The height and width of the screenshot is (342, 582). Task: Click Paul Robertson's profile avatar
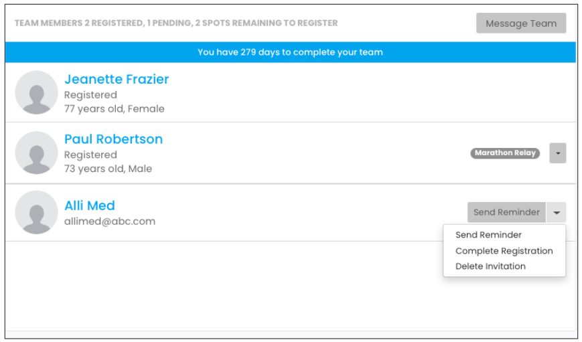(x=36, y=153)
